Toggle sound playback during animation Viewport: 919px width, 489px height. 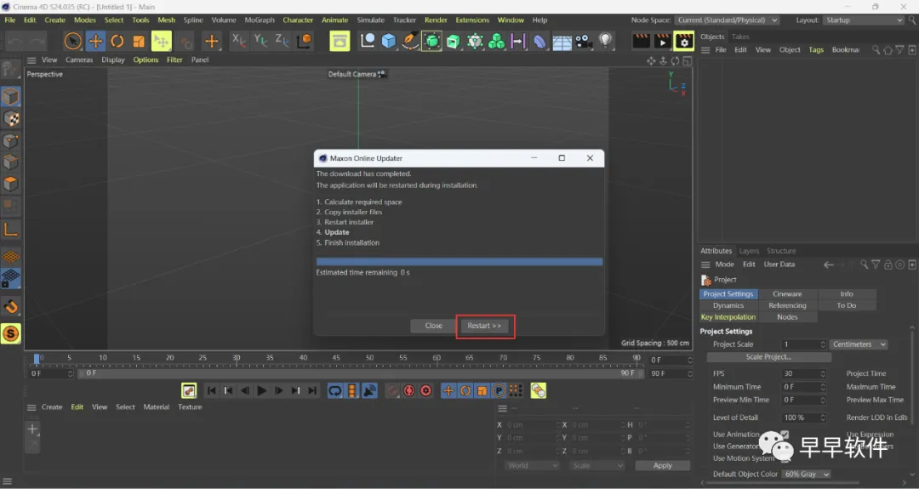pyautogui.click(x=369, y=390)
